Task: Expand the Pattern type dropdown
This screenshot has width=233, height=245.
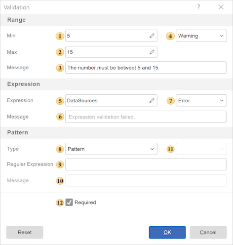Action: point(111,149)
